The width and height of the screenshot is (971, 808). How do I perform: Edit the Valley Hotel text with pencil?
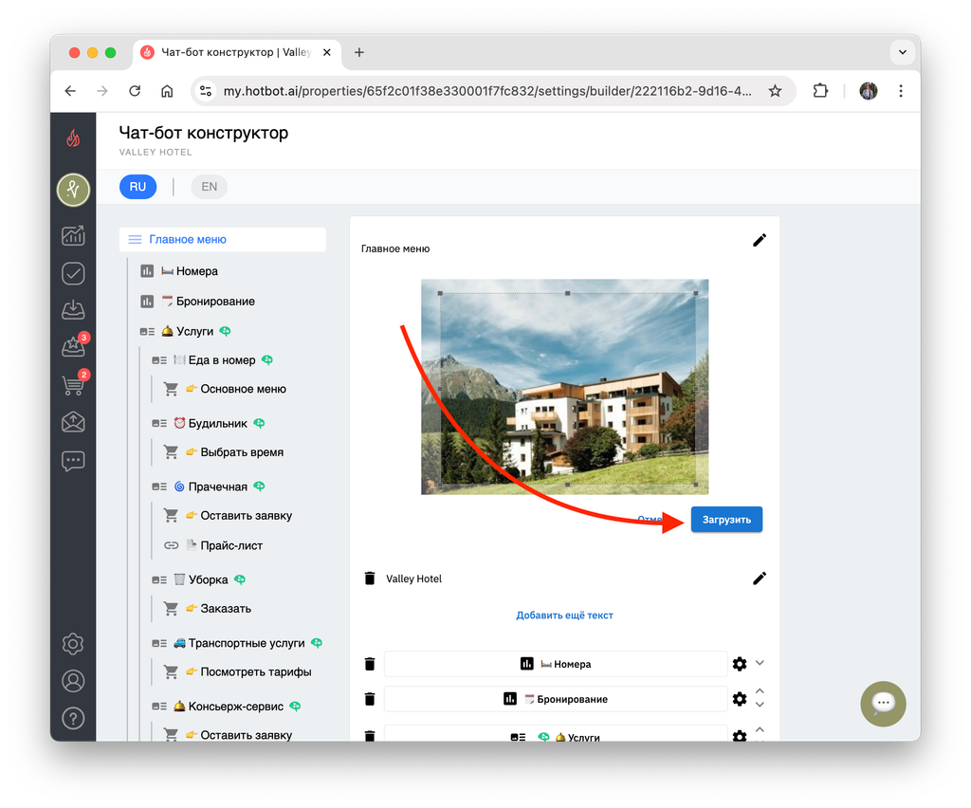[x=760, y=578]
